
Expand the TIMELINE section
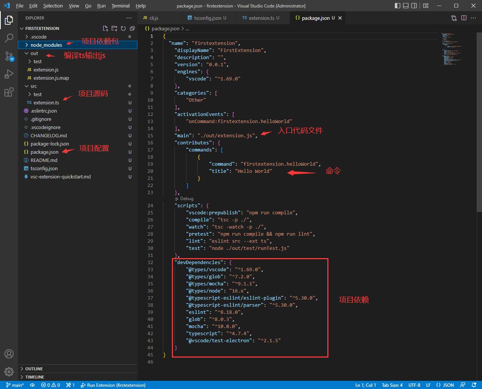coord(78,377)
